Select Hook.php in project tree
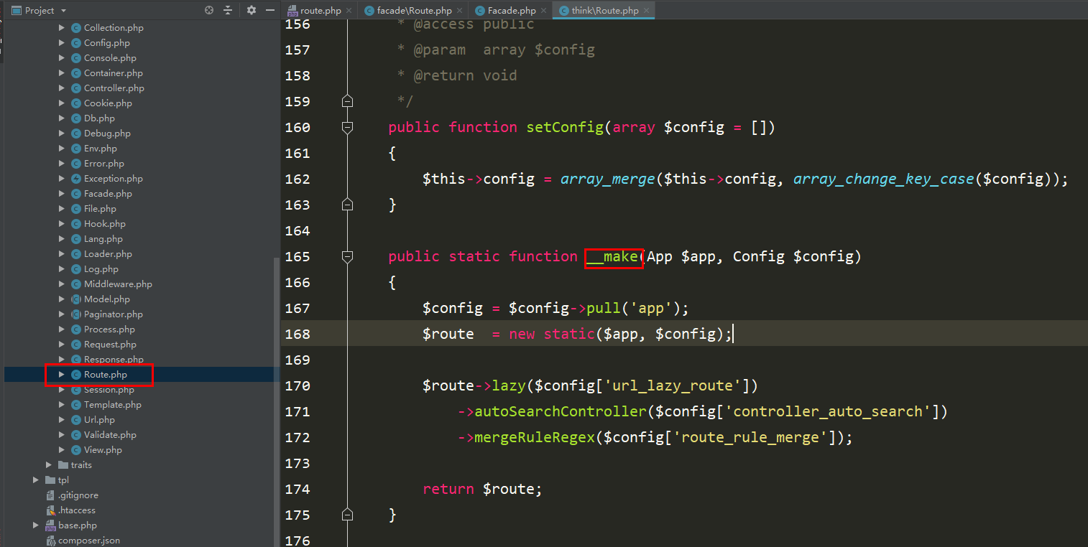This screenshot has height=547, width=1088. click(105, 224)
